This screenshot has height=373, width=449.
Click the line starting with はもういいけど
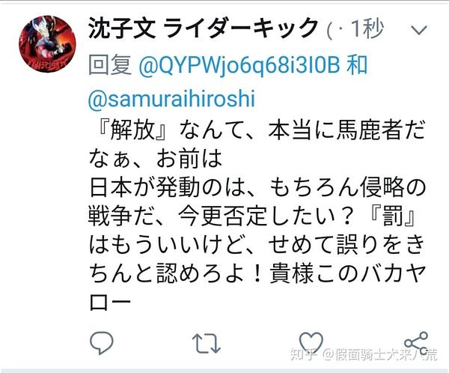(x=257, y=245)
